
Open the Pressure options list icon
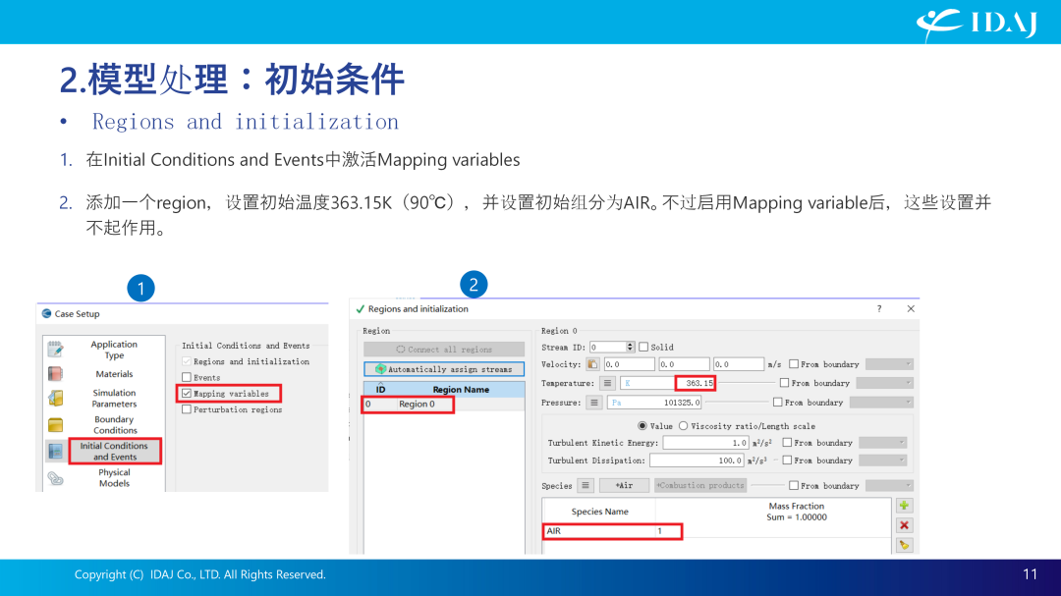pyautogui.click(x=594, y=403)
